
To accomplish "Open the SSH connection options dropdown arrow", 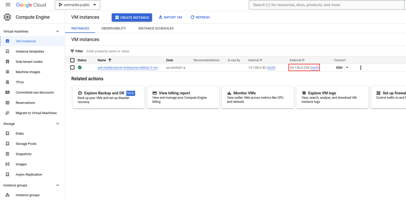I will point(347,68).
